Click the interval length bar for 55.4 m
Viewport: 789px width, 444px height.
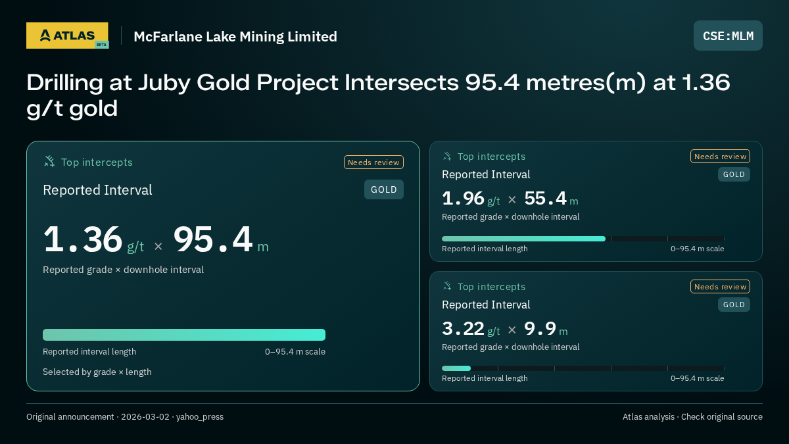tap(583, 239)
